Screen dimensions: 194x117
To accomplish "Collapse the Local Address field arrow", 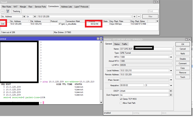I will point(171,70).
